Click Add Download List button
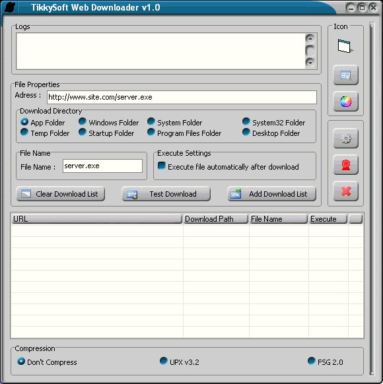The height and width of the screenshot is (384, 383). click(x=271, y=194)
